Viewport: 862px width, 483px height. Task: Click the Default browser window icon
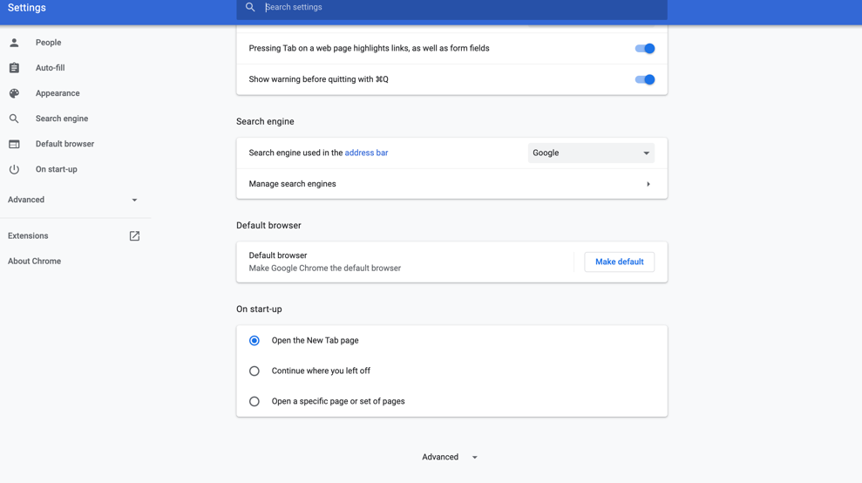[14, 144]
